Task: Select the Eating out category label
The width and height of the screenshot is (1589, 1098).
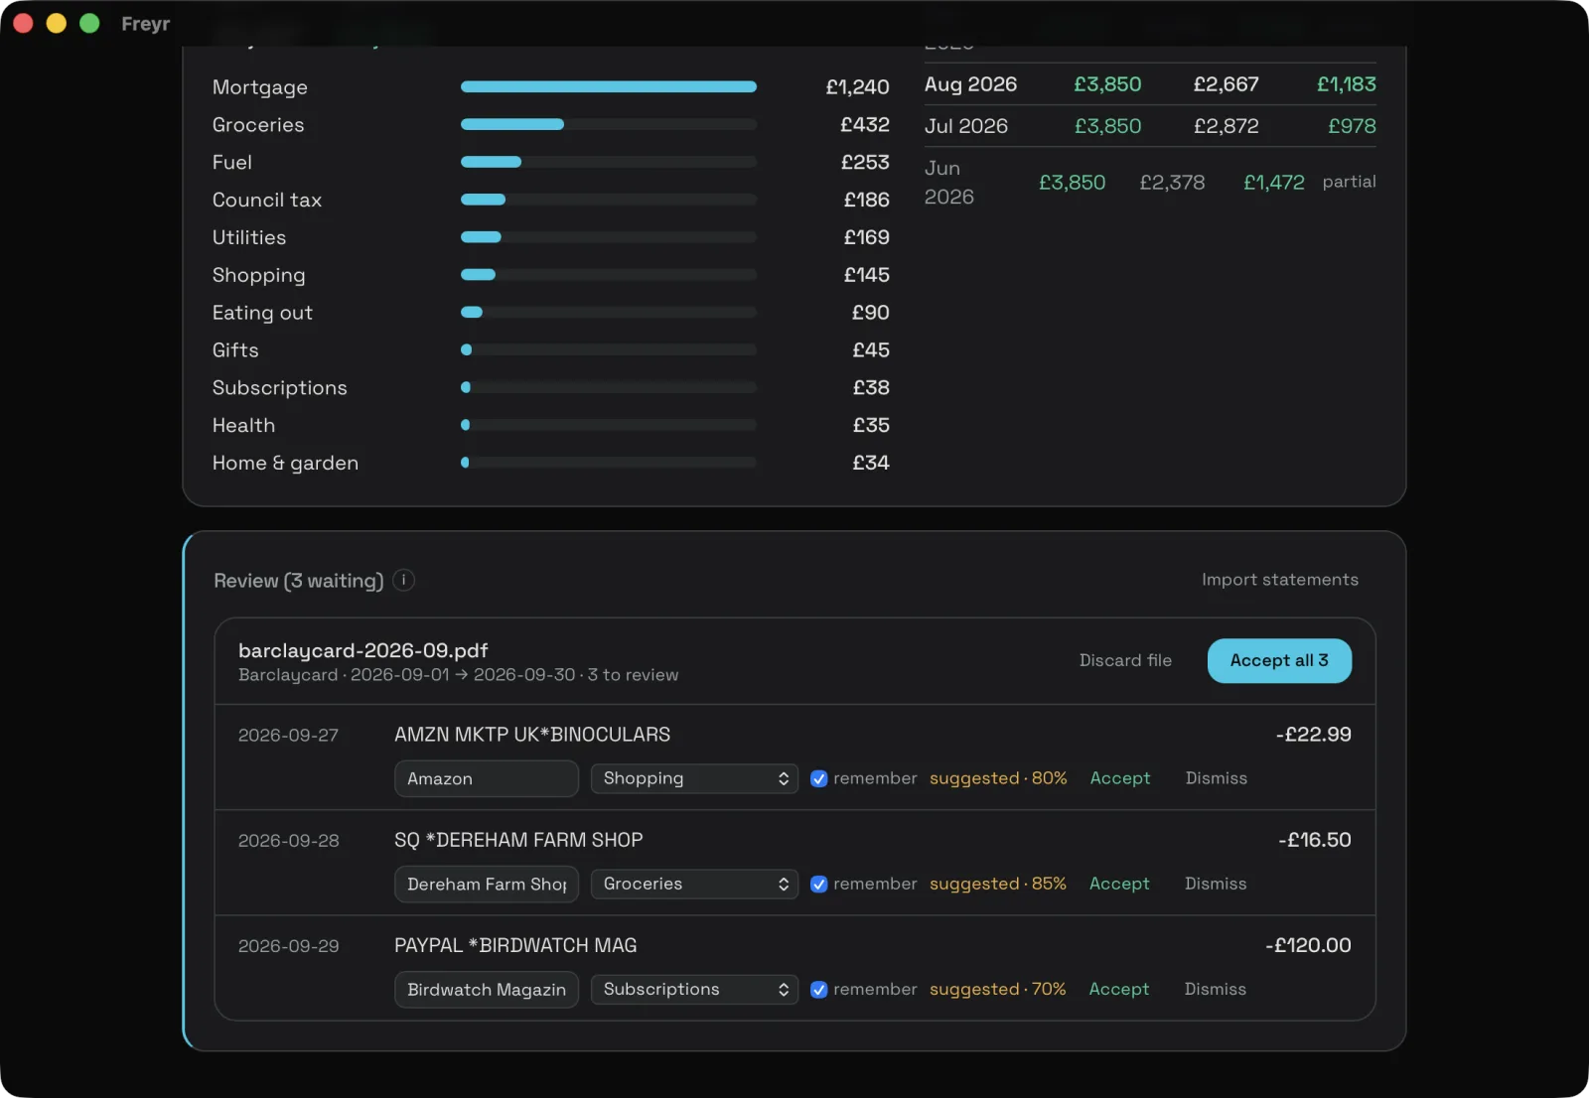Action: [x=262, y=313]
